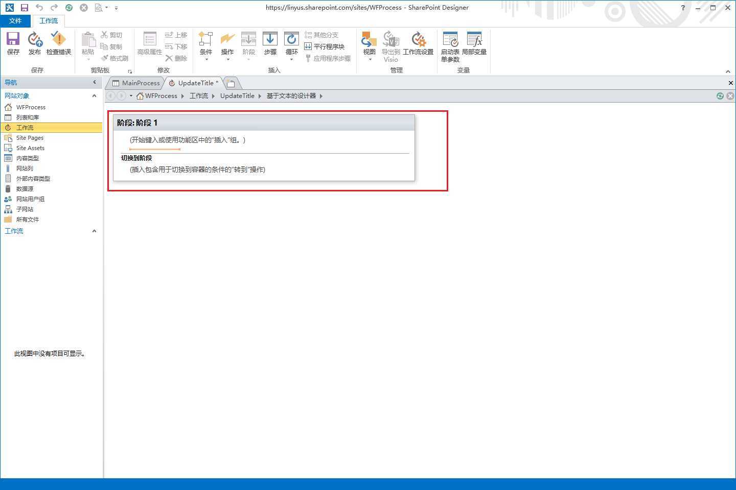Open the 文件 file menu
This screenshot has height=490, width=736.
pyautogui.click(x=15, y=21)
